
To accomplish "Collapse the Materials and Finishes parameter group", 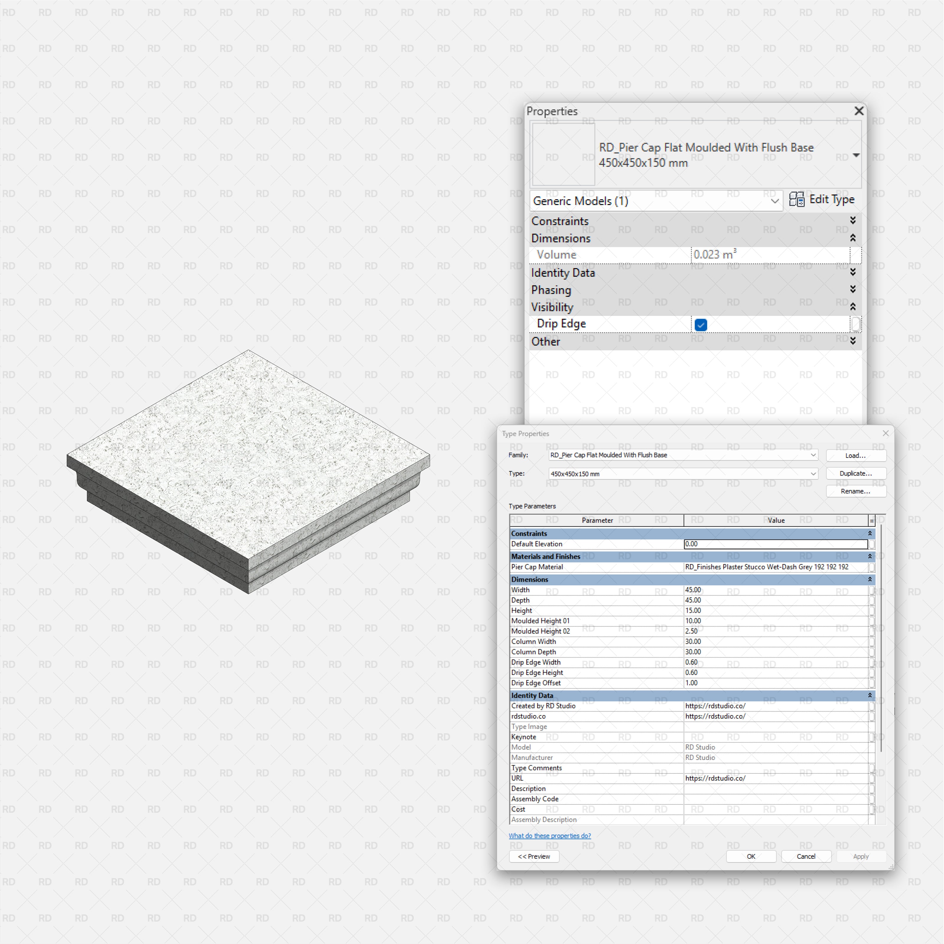I will point(870,557).
